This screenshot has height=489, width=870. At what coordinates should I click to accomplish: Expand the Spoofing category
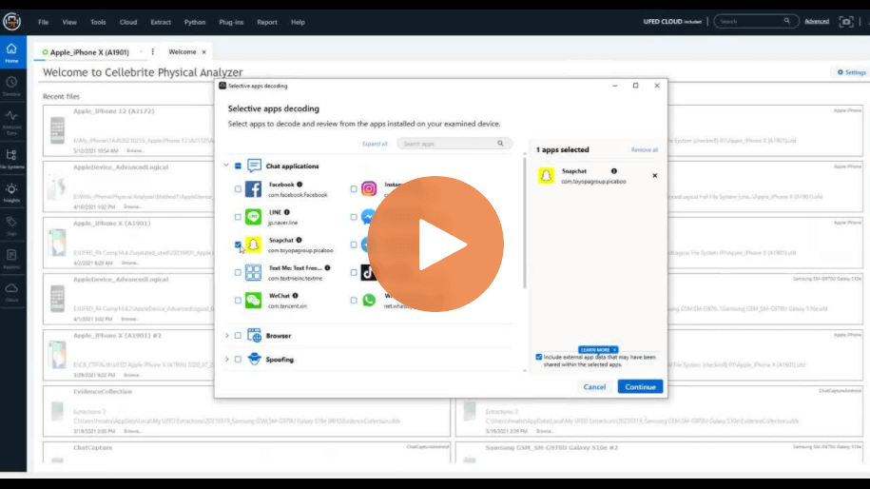tap(226, 359)
